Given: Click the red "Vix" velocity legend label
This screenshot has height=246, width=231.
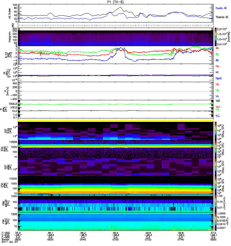Looking at the screenshot, I should click(x=217, y=84).
